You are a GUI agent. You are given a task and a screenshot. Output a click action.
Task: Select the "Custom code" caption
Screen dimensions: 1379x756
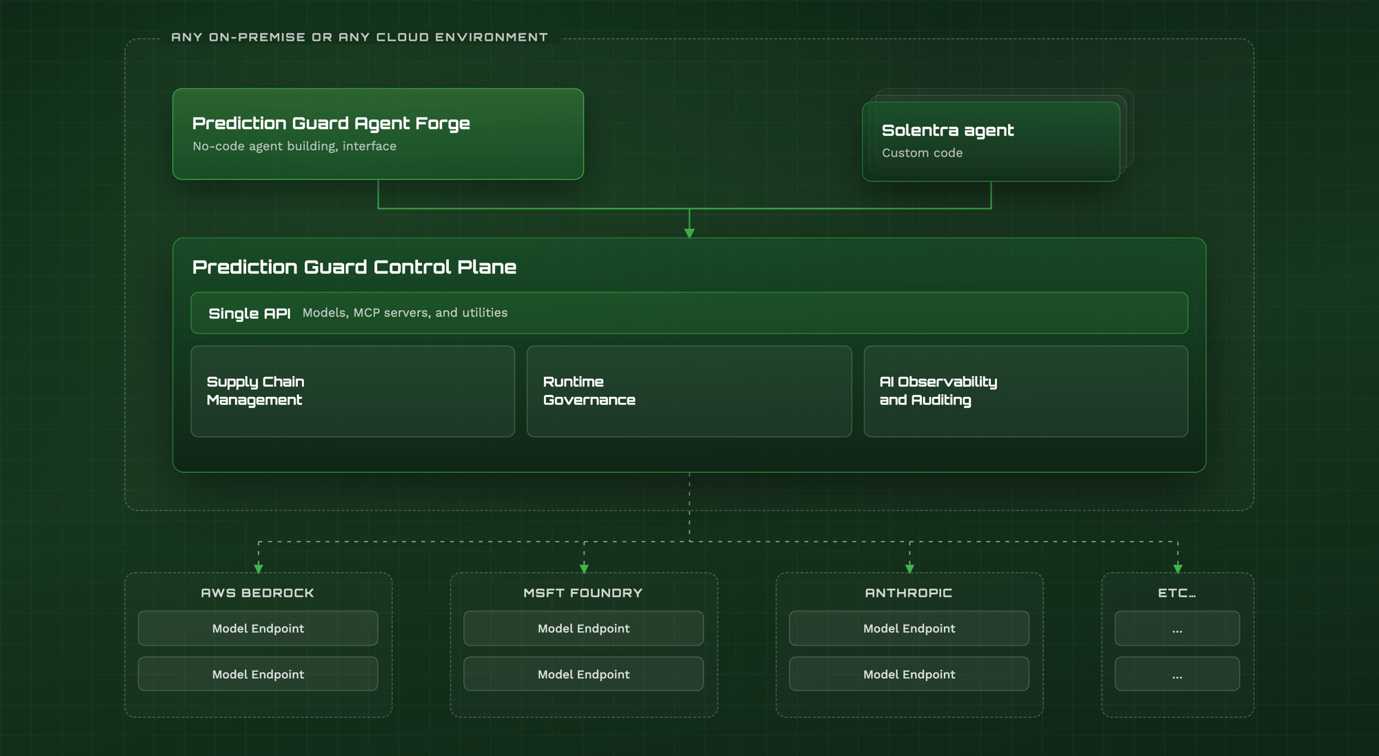[922, 153]
